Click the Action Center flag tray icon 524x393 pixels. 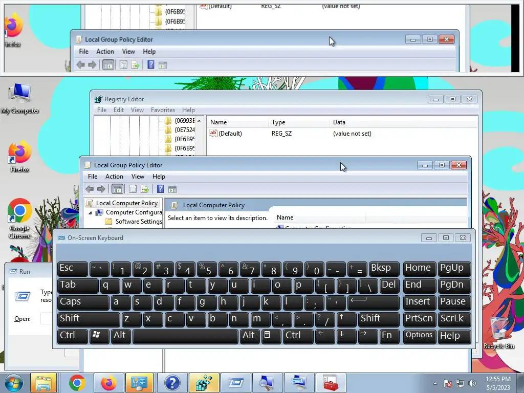(448, 383)
